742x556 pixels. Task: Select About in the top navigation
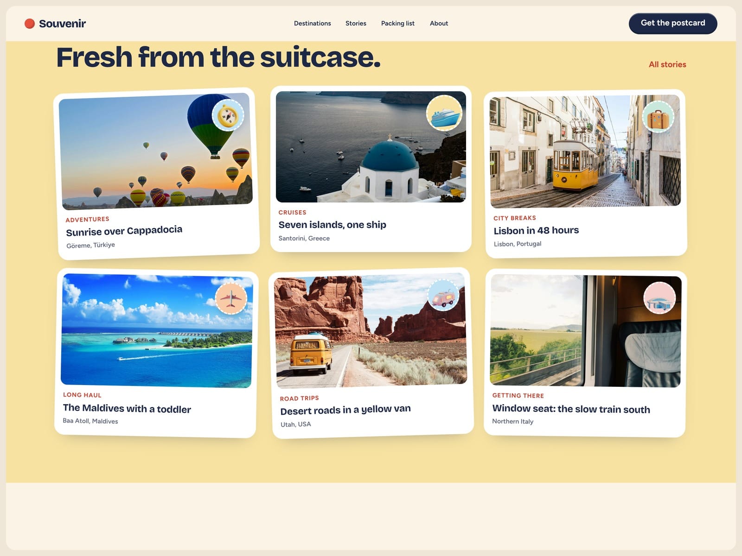coord(439,23)
